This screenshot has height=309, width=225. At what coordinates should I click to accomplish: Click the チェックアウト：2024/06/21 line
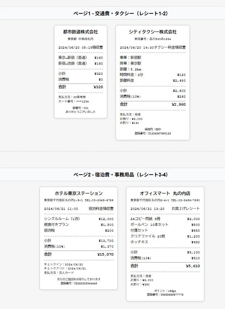click(65, 268)
